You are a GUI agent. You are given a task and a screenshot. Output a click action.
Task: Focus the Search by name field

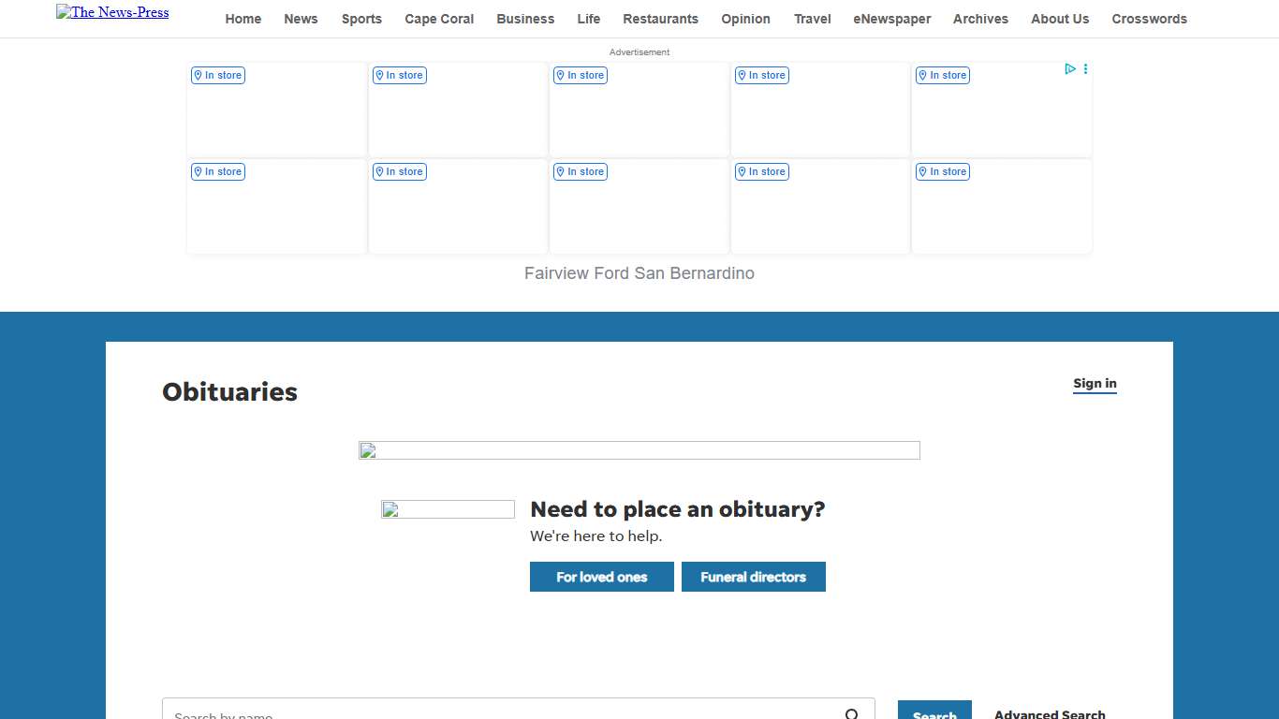pyautogui.click(x=496, y=713)
